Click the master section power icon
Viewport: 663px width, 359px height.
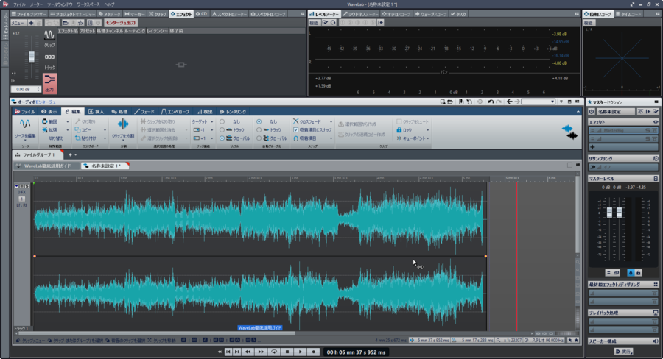[x=592, y=112]
